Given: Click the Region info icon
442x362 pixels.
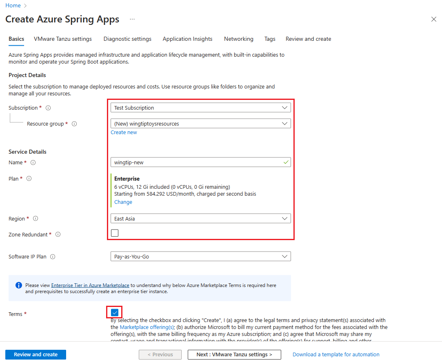Looking at the screenshot, I should click(x=36, y=219).
